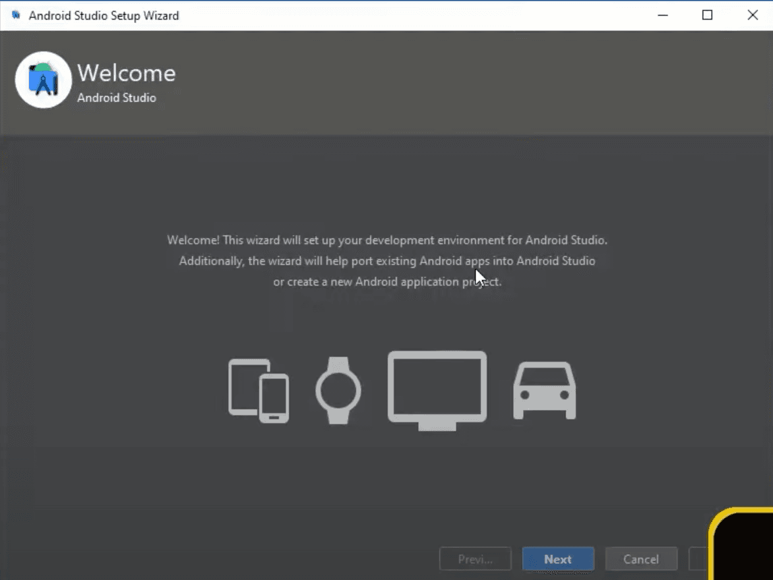Select the phone and tablet device icon
The width and height of the screenshot is (773, 580).
pyautogui.click(x=259, y=390)
